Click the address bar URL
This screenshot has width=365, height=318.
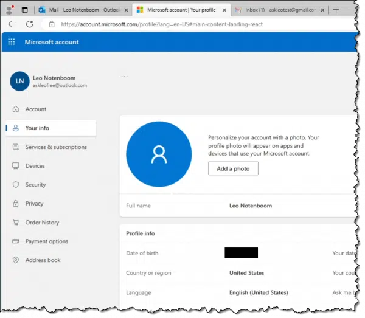click(162, 24)
